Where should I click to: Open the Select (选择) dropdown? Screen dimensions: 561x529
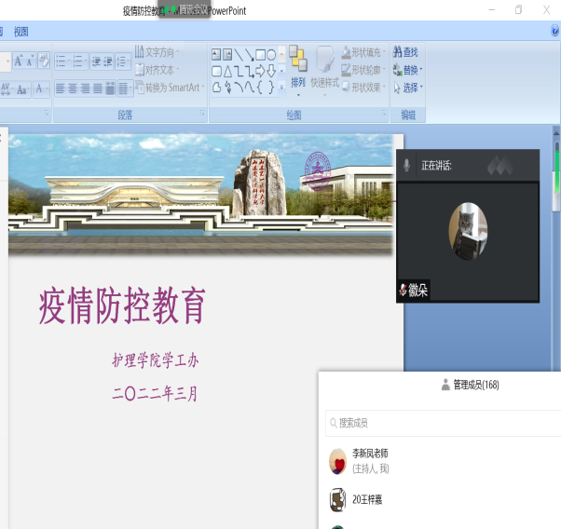click(x=408, y=88)
